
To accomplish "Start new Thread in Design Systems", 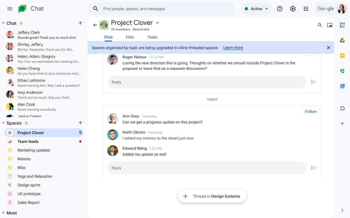I will coord(212,196).
